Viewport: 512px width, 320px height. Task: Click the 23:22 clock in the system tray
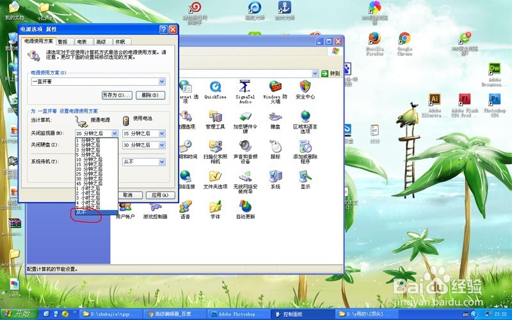[x=500, y=314]
